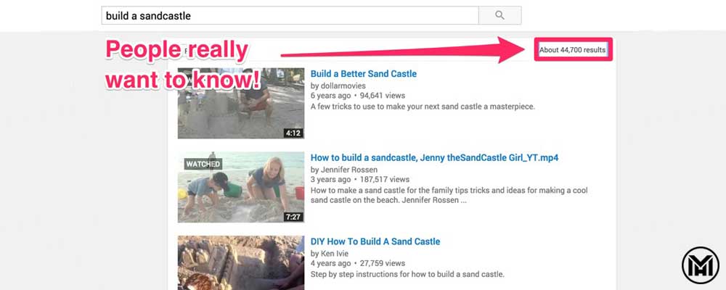The height and width of the screenshot is (290, 726).
Task: Click the pink arrow annotation
Action: pyautogui.click(x=407, y=53)
